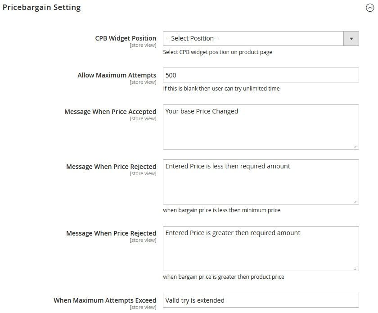Click the 'Entered Price is less' textarea
378x313 pixels.
(261, 182)
